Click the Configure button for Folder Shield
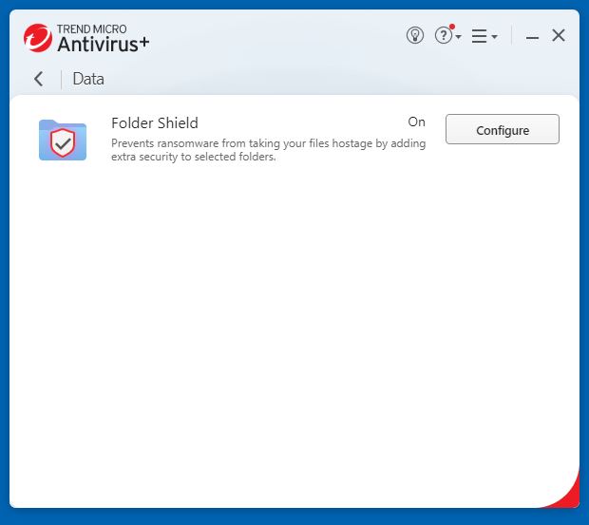This screenshot has height=525, width=589. point(503,129)
